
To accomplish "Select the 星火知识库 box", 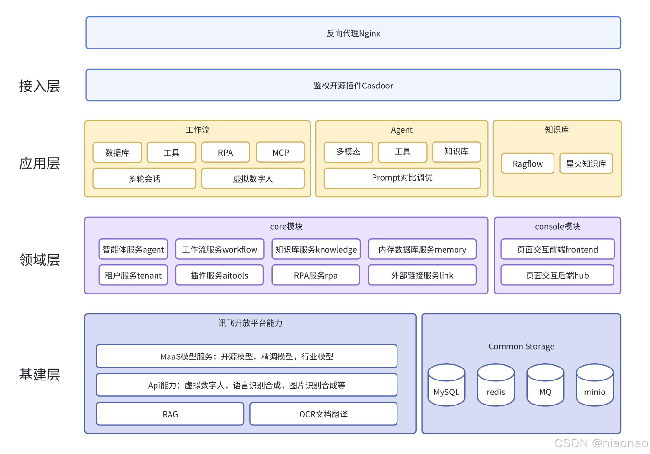I will 586,163.
